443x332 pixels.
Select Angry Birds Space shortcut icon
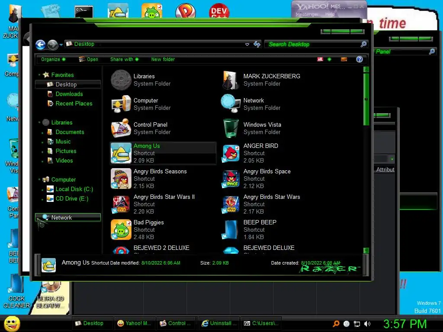[x=231, y=179]
